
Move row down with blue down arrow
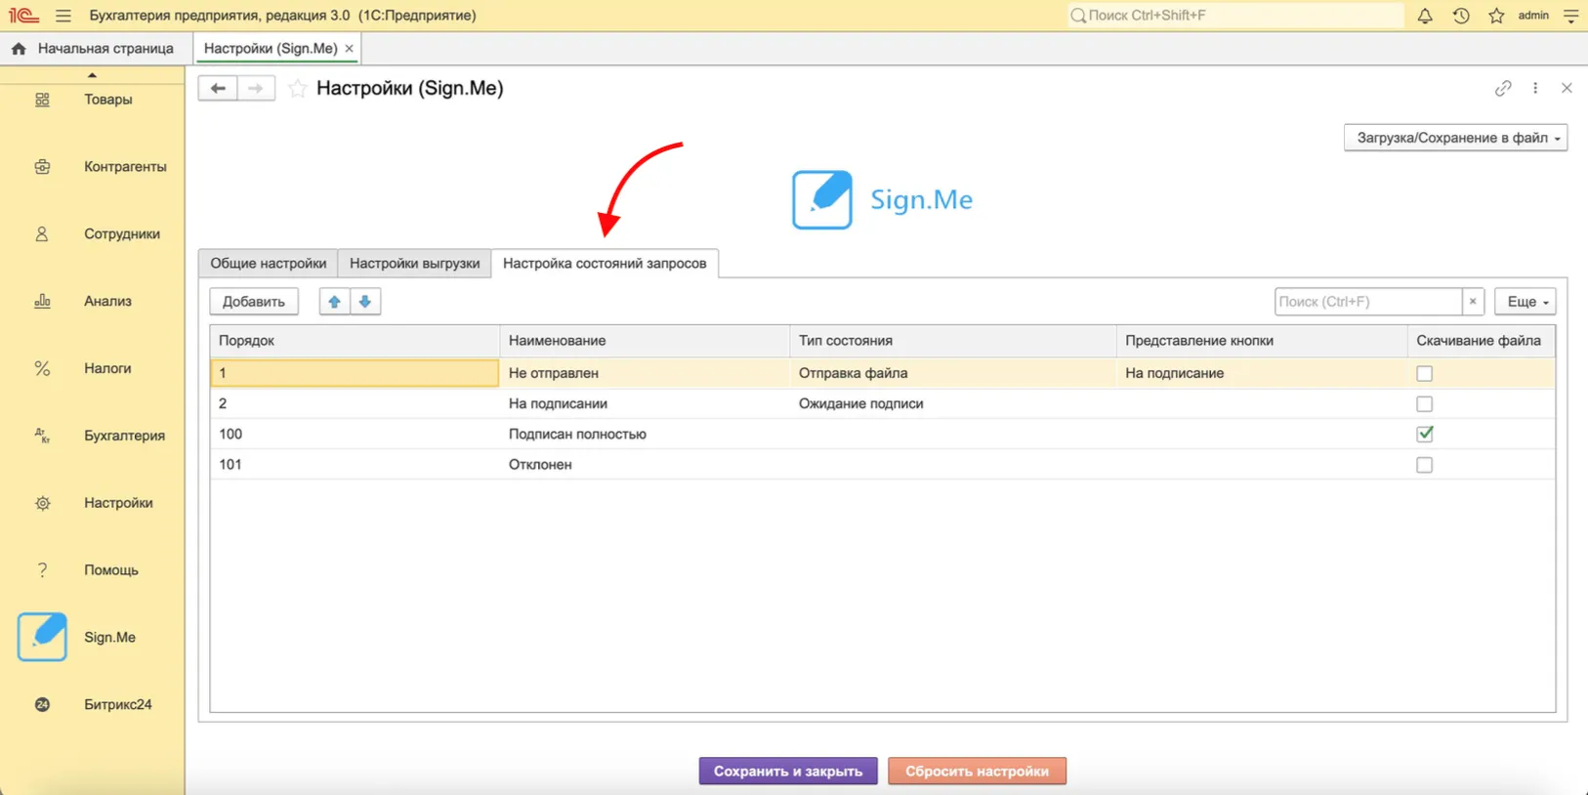click(365, 302)
